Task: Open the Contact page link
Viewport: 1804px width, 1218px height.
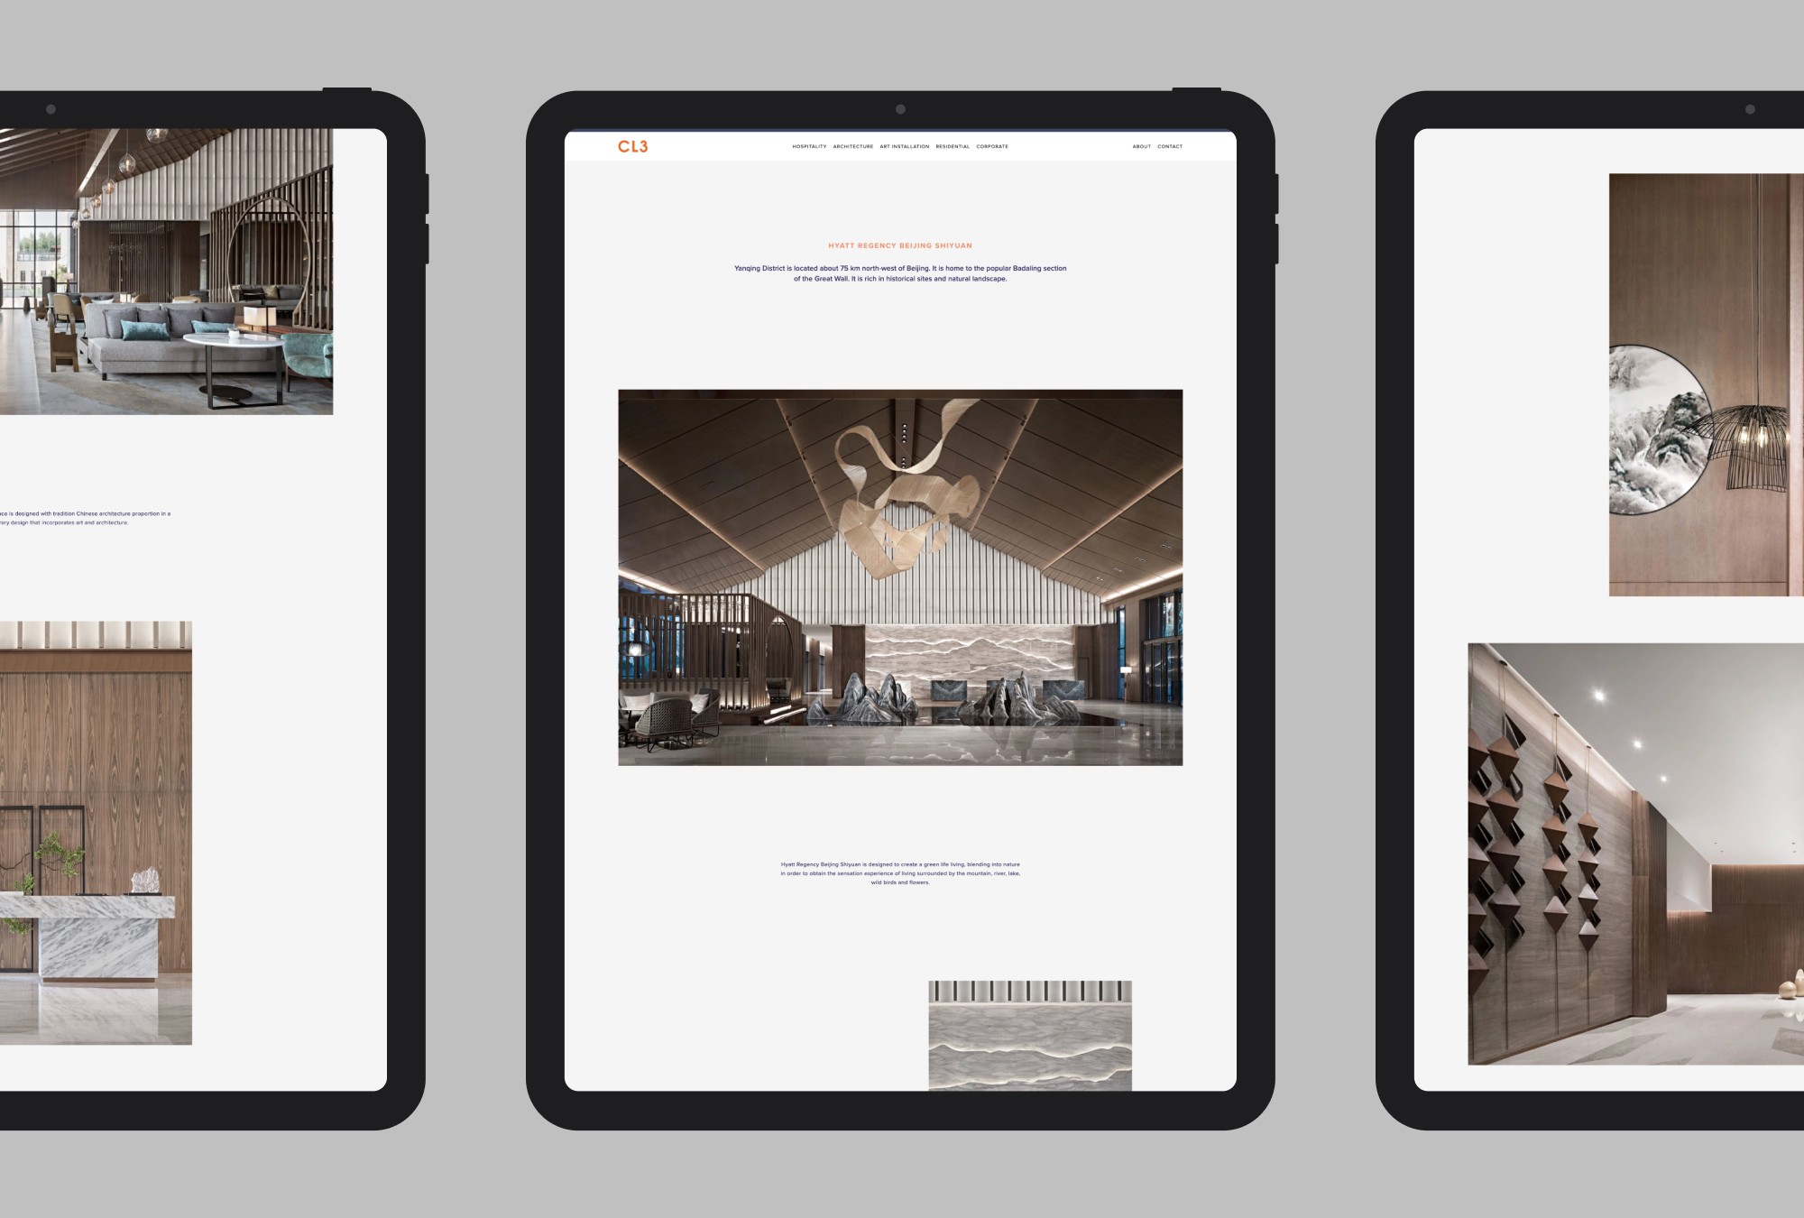Action: [1170, 146]
